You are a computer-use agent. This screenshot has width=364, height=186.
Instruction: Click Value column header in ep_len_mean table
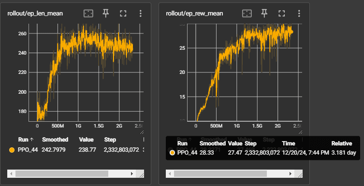[x=86, y=140]
